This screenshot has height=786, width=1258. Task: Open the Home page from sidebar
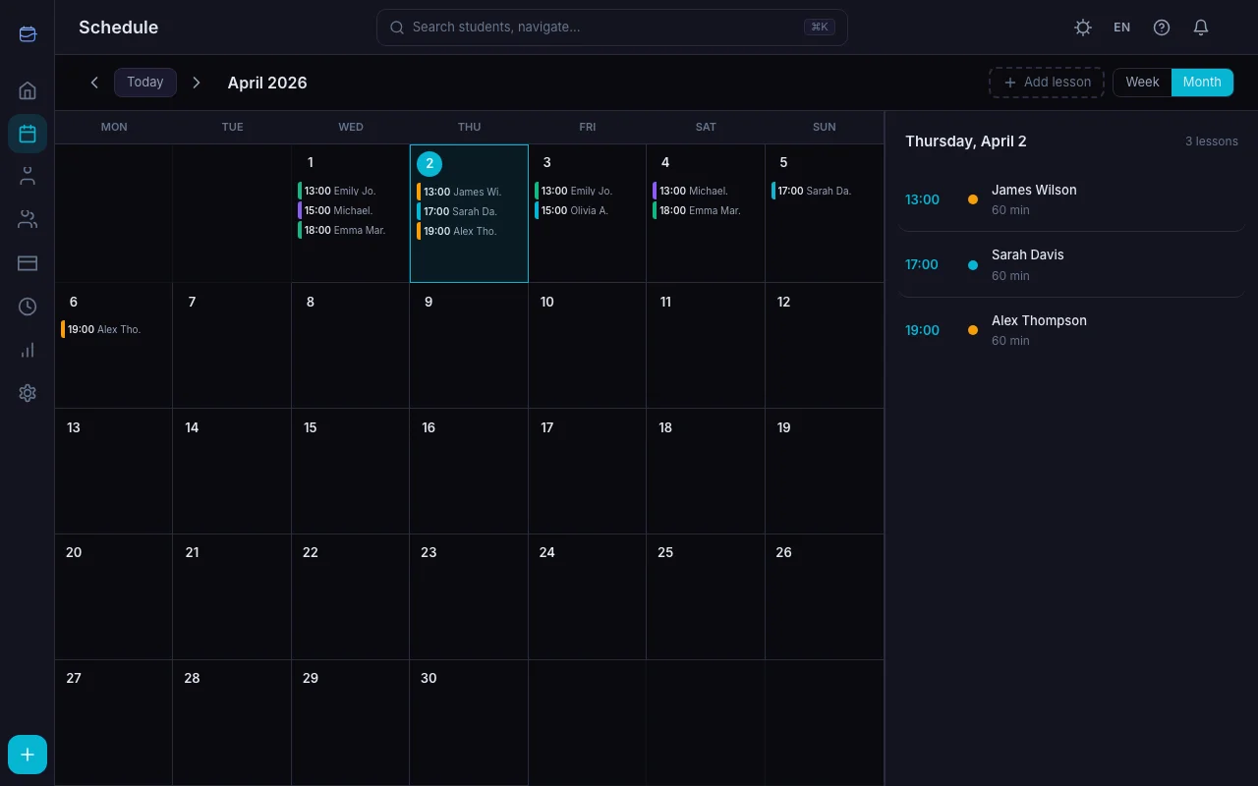click(x=28, y=90)
